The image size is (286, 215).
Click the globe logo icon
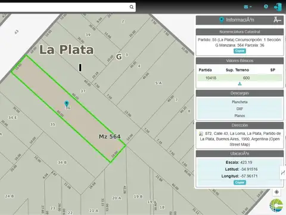[276, 205]
